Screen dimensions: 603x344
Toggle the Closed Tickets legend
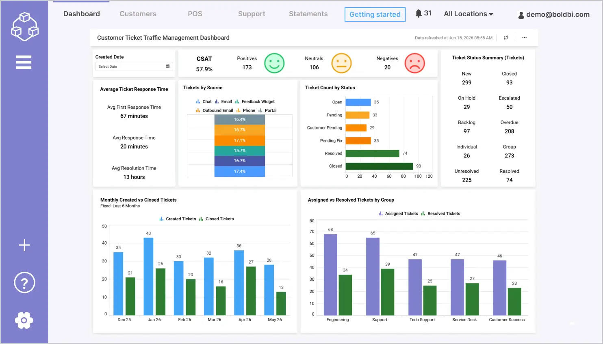(216, 219)
